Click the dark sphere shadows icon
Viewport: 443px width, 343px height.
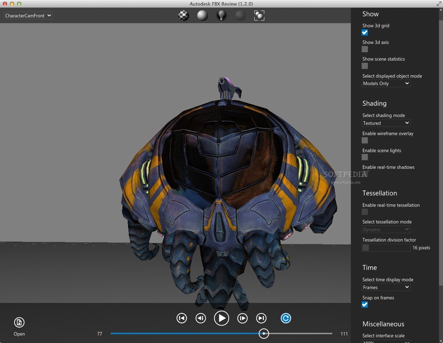coord(240,16)
